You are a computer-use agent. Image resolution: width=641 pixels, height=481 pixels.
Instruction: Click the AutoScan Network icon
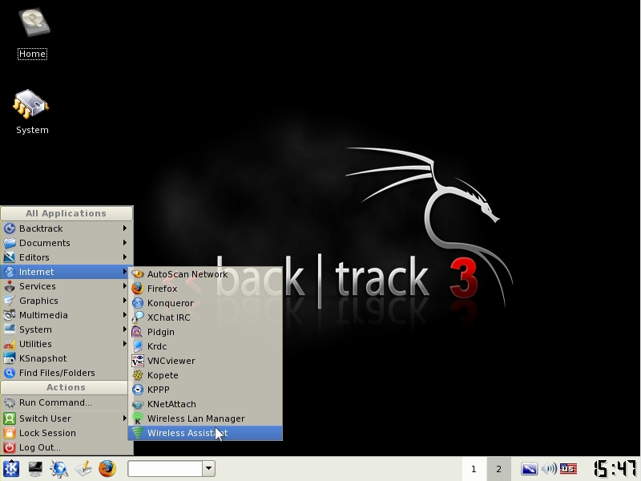click(138, 274)
